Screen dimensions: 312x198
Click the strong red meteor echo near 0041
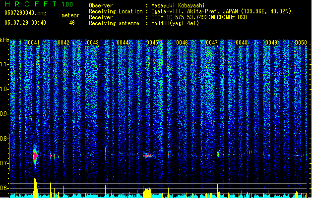(x=35, y=155)
